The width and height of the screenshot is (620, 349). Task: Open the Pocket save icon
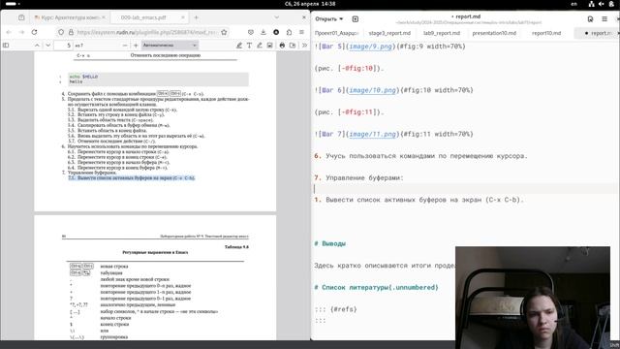click(251, 32)
